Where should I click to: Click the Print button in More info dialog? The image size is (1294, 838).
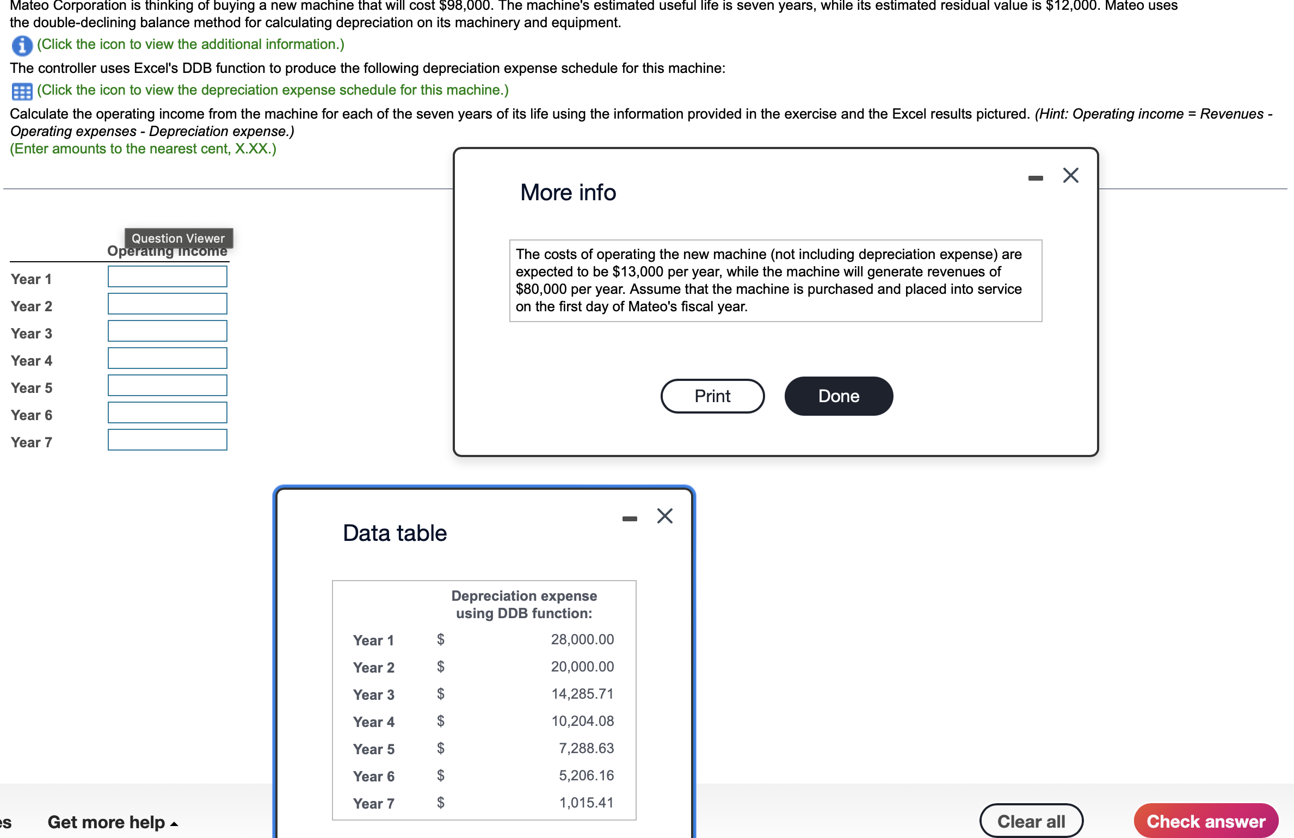pyautogui.click(x=712, y=396)
